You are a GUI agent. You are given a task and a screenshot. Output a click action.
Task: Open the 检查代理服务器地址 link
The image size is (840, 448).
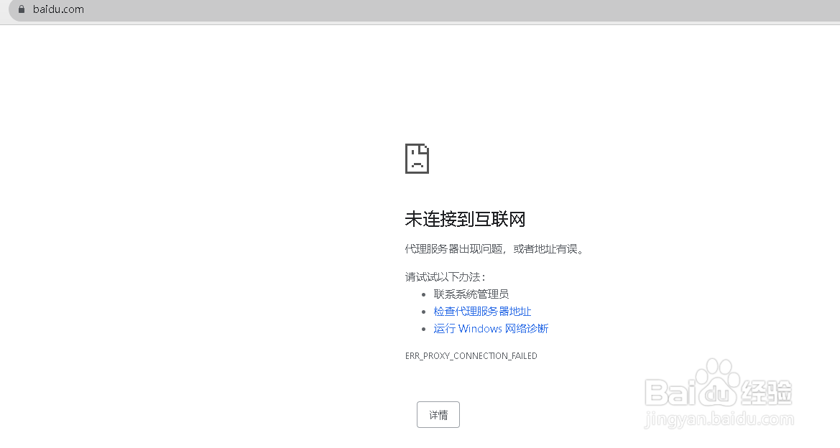(x=482, y=311)
